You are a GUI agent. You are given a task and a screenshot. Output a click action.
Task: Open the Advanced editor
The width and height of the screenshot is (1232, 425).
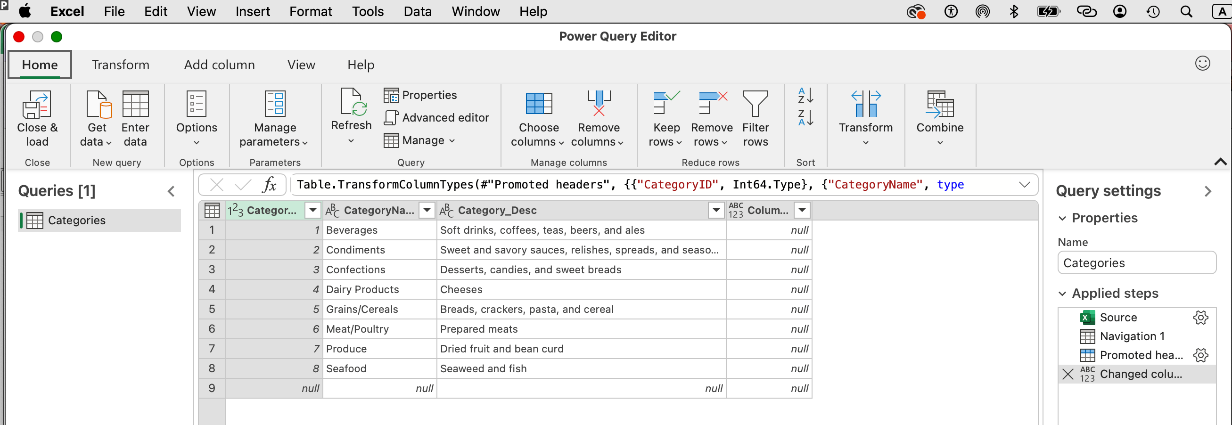(x=436, y=117)
